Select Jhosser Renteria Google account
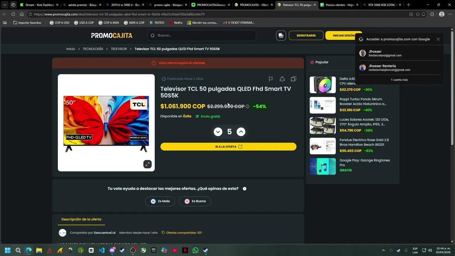Screen dimensions: 455x256 pos(399,68)
